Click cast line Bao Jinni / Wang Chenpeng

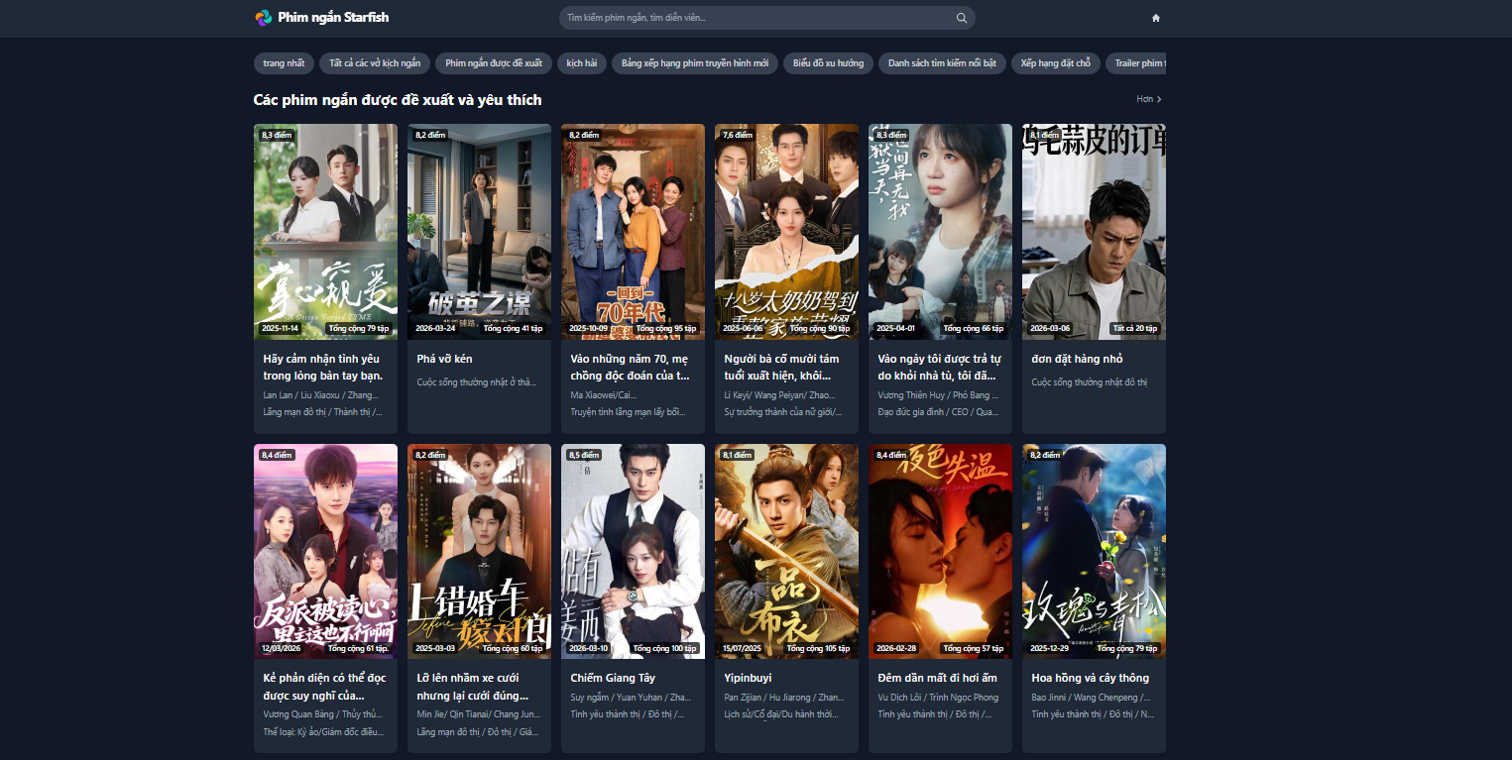(1092, 698)
